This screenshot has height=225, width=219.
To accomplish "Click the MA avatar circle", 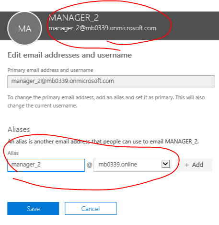I will click(24, 28).
